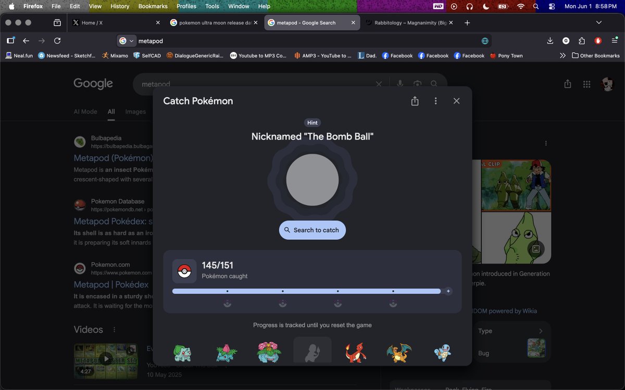Click Google Lens search by image icon
The width and height of the screenshot is (625, 390).
[417, 84]
